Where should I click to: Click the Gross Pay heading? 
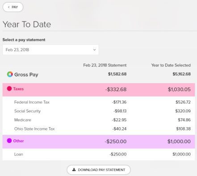[x=26, y=74]
